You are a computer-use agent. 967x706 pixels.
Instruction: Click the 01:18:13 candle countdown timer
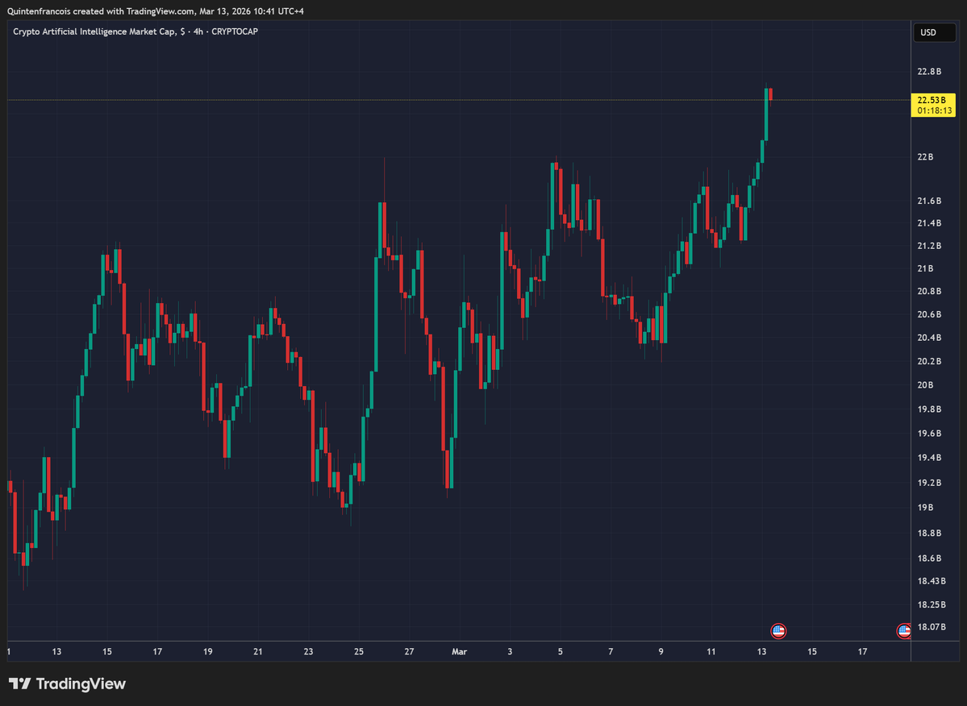933,111
